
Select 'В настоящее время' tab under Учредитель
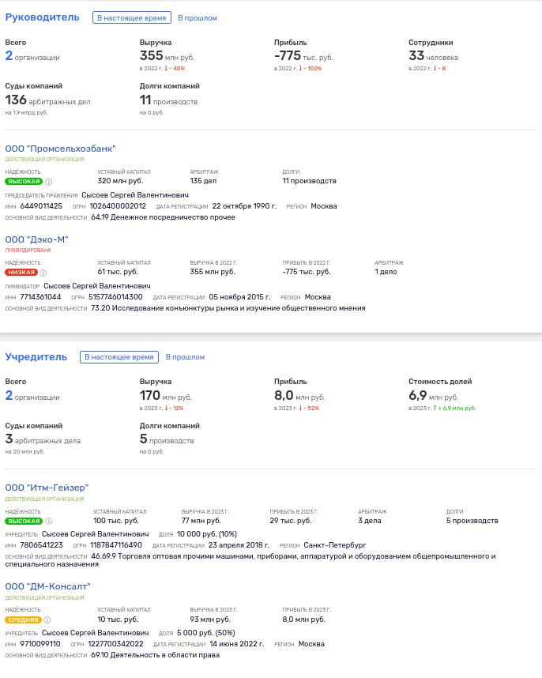click(x=119, y=357)
